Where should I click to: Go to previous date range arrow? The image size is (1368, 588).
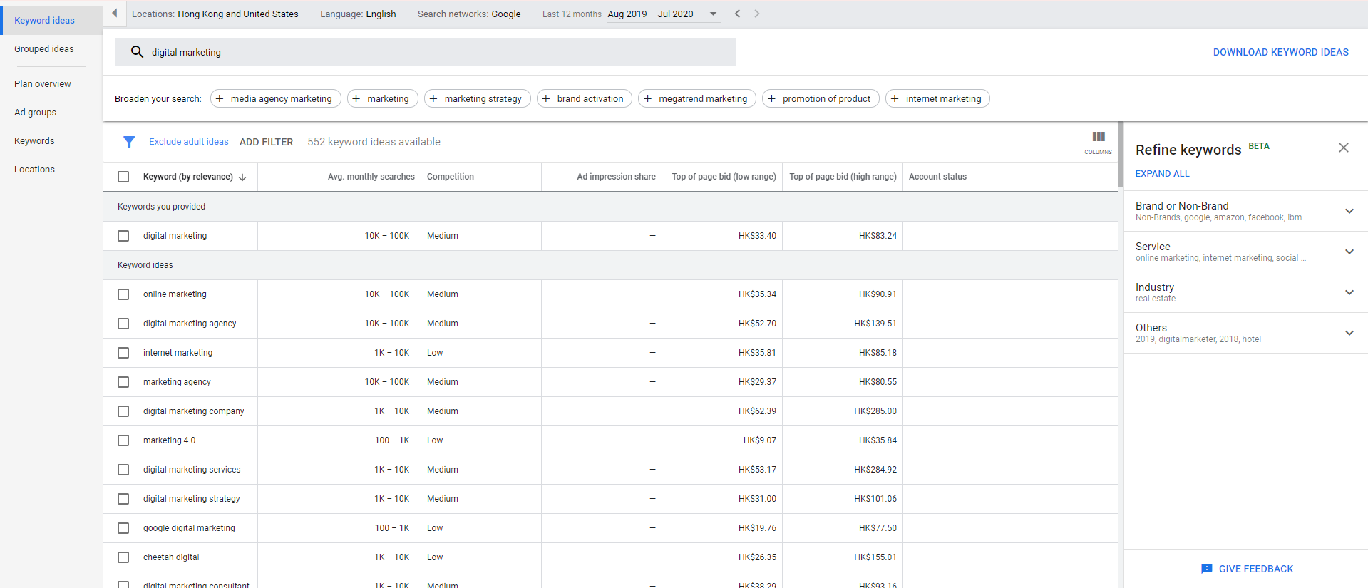coord(737,14)
